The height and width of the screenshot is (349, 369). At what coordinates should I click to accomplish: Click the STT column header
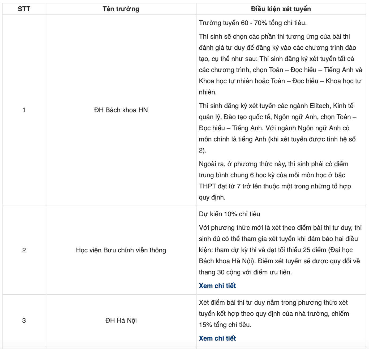(24, 9)
